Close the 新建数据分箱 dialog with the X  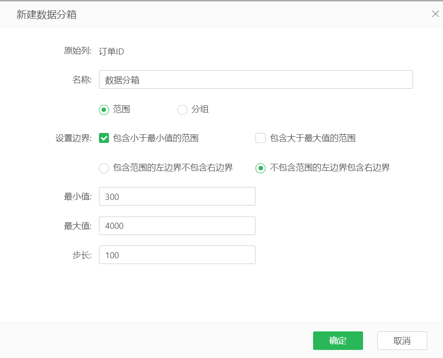tap(435, 14)
